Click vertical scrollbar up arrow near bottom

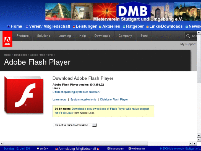[199, 135]
